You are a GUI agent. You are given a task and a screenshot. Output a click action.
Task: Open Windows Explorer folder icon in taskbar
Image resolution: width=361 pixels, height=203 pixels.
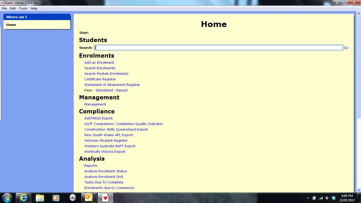coord(40,198)
